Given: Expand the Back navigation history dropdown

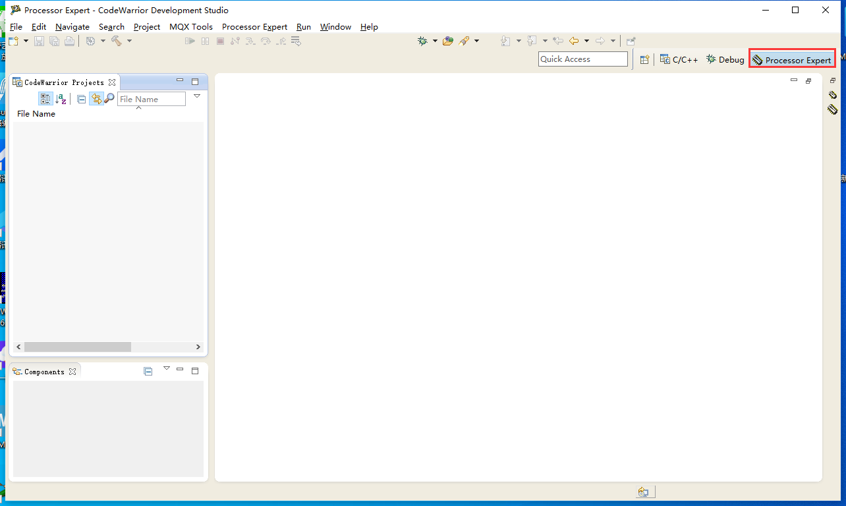Looking at the screenshot, I should point(586,41).
